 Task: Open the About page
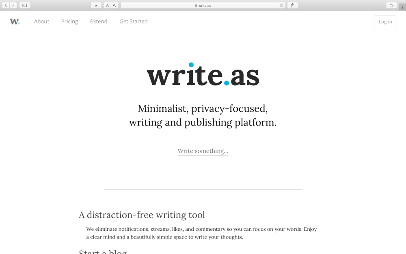tap(41, 22)
